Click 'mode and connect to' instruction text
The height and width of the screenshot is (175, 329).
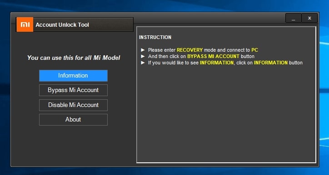(x=227, y=50)
